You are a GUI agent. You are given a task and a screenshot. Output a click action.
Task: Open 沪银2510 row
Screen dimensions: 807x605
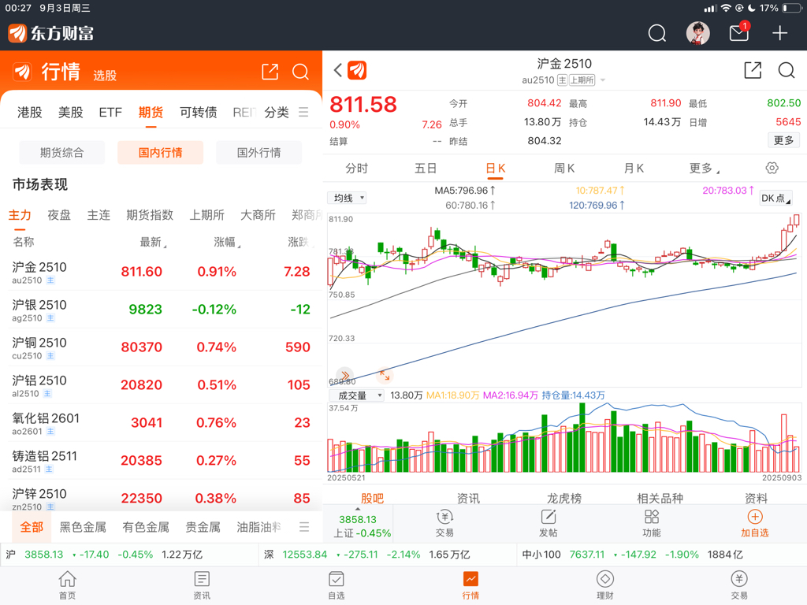[x=162, y=310]
